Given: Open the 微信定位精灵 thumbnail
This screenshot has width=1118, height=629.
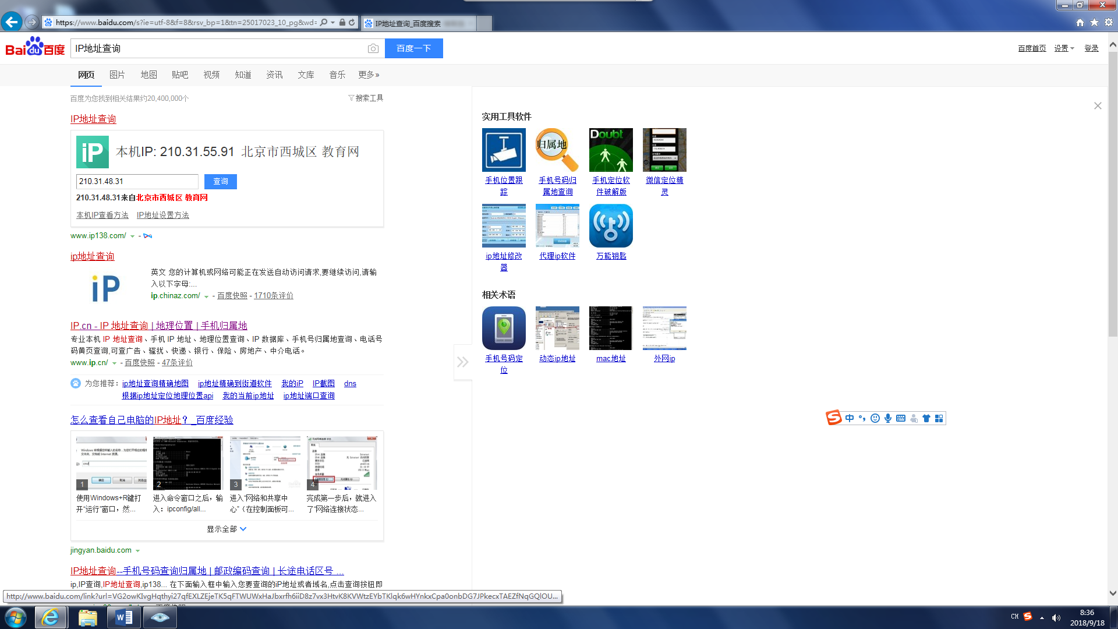Looking at the screenshot, I should [x=664, y=150].
